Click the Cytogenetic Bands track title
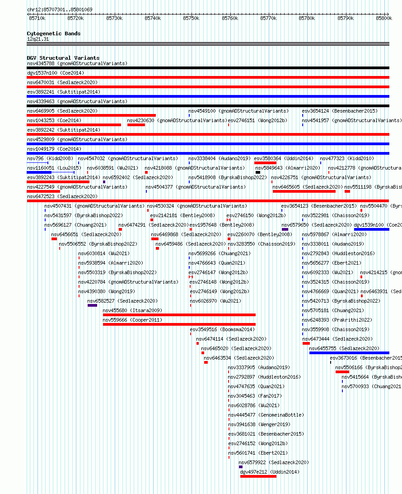 [x=53, y=33]
